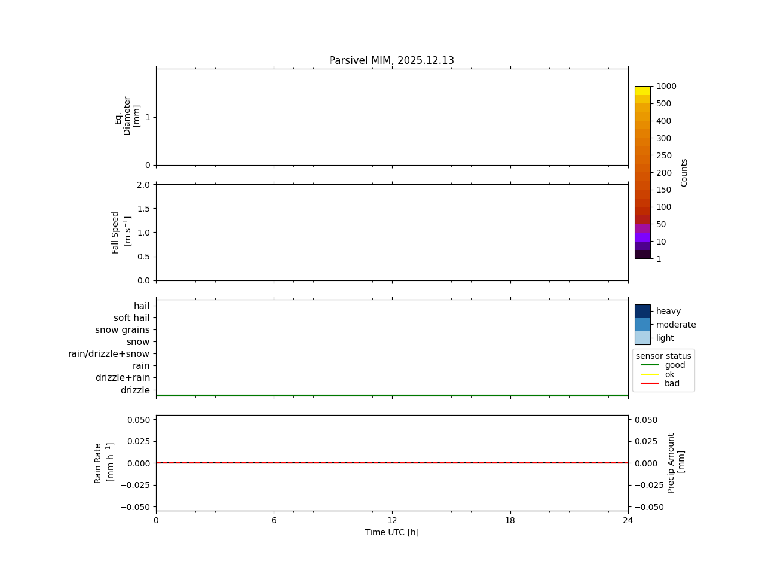
Task: Click the drizzle axis label
Action: 135,390
